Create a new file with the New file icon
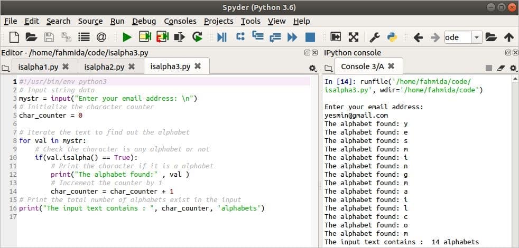 [x=14, y=37]
